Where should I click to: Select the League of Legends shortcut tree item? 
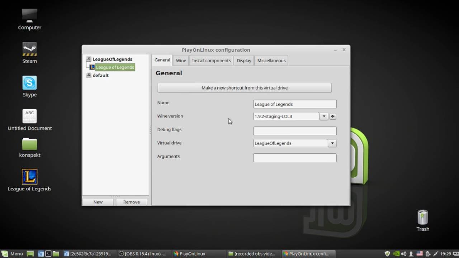[x=115, y=67]
